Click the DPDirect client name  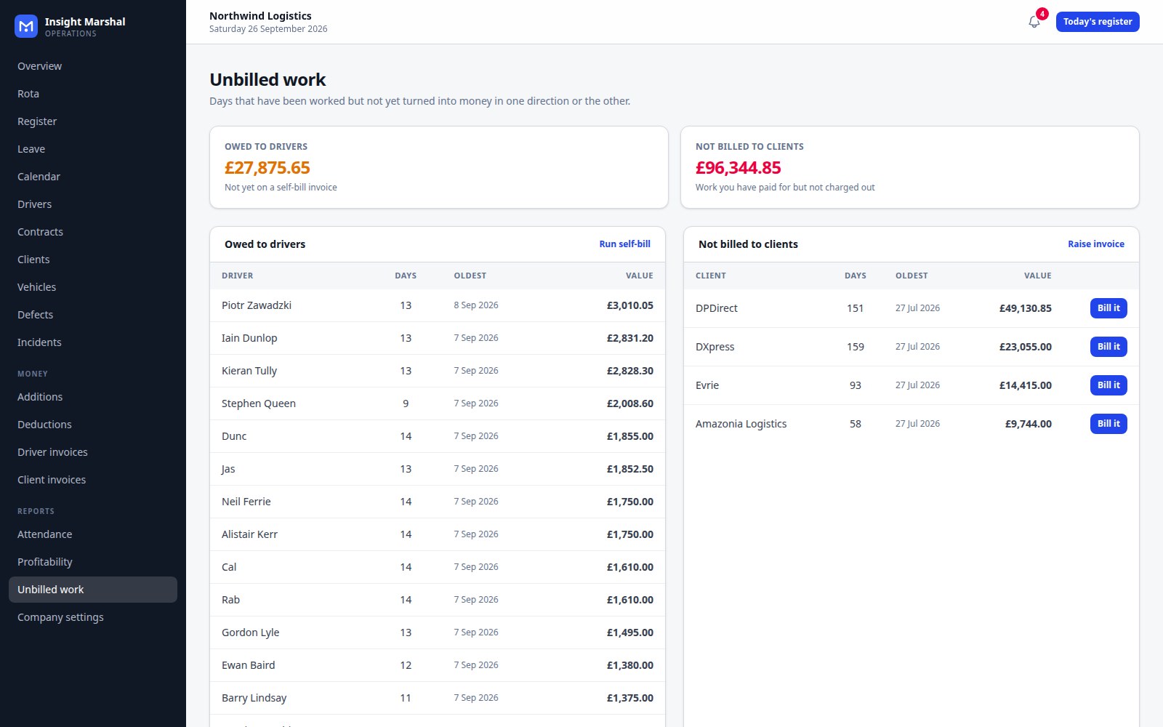[716, 308]
